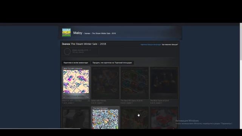Open the dimmed card right of Best Developer

click(135, 117)
